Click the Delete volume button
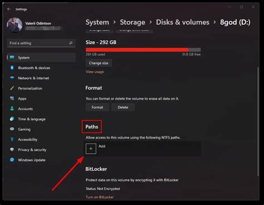264x205 pixels. (x=123, y=108)
